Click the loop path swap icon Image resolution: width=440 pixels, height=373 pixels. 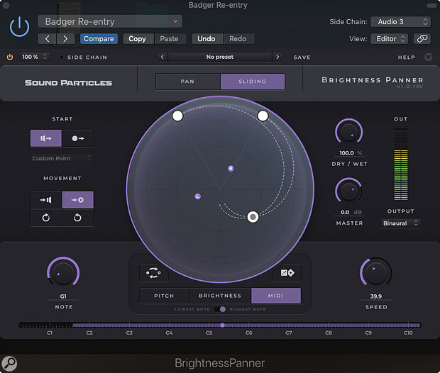(154, 272)
